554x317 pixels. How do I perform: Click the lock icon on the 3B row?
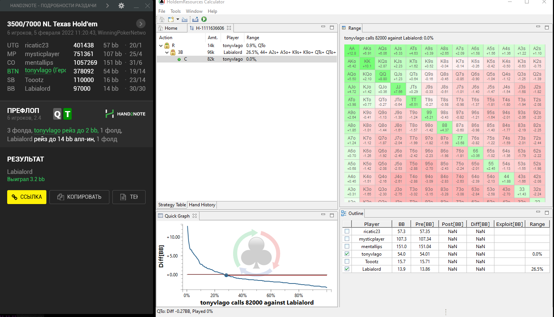coord(173,52)
